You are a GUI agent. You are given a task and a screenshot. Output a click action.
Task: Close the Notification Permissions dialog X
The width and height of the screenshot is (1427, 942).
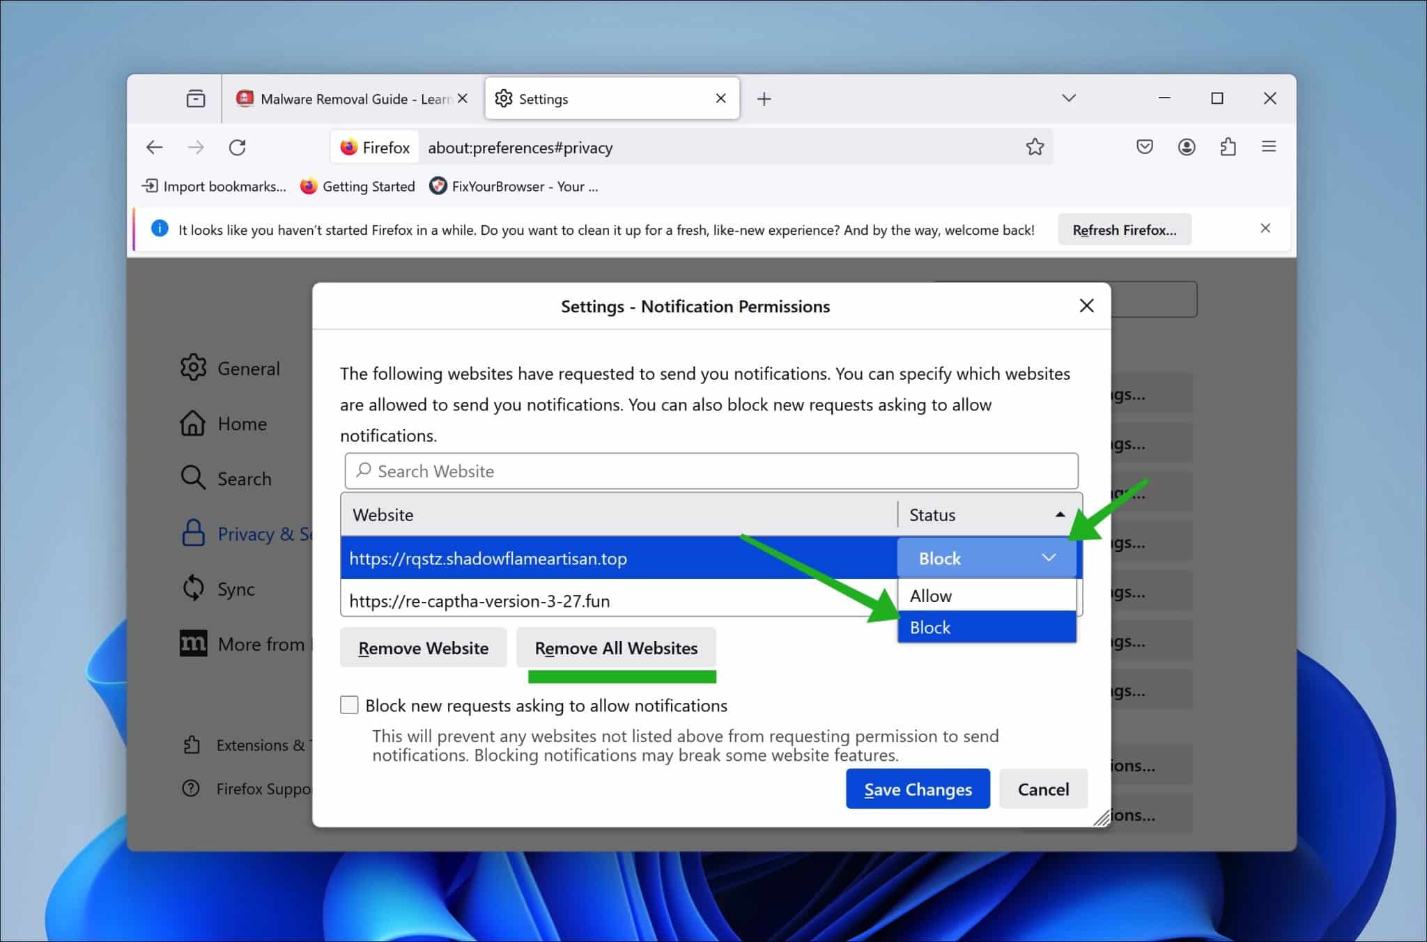(1086, 306)
